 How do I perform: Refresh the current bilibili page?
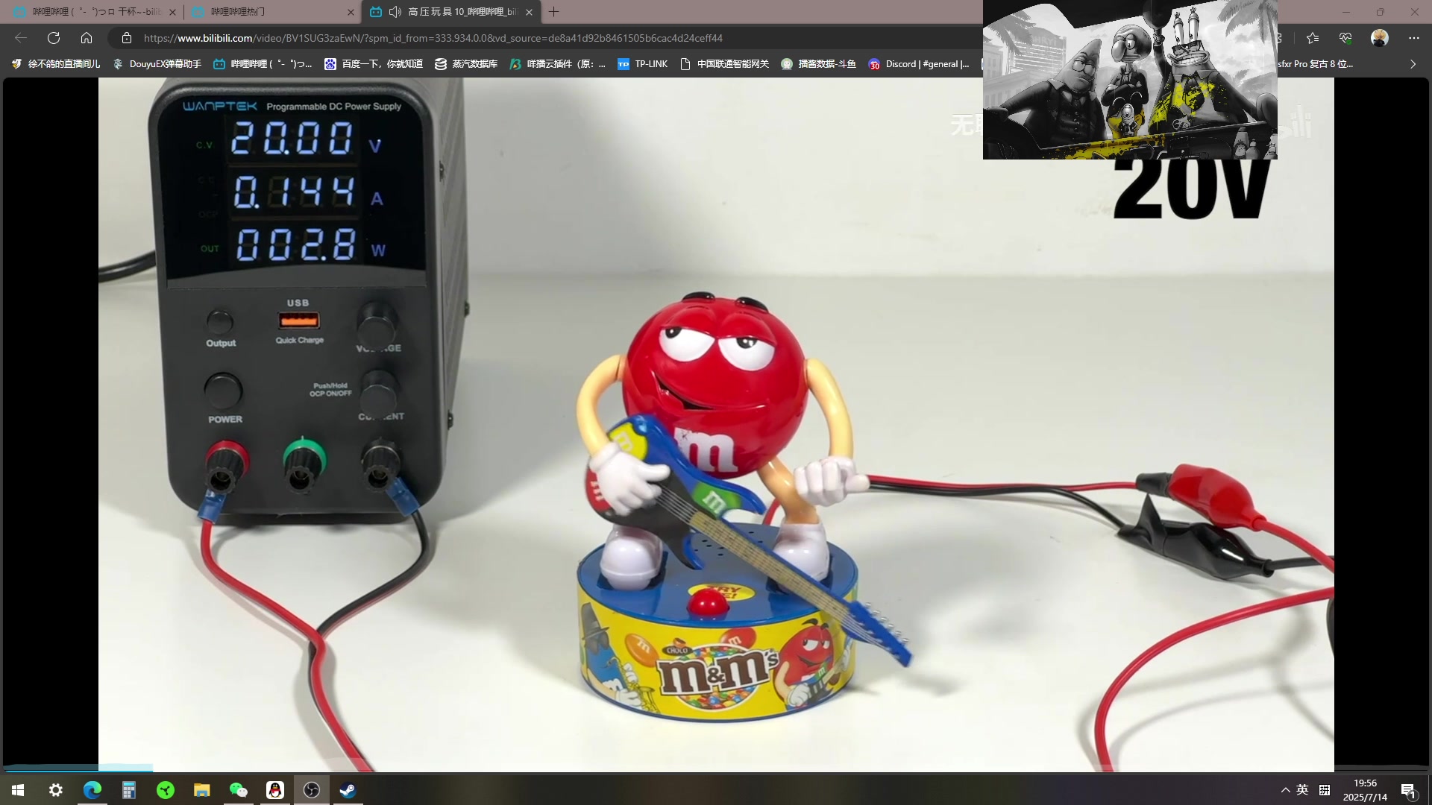click(54, 38)
